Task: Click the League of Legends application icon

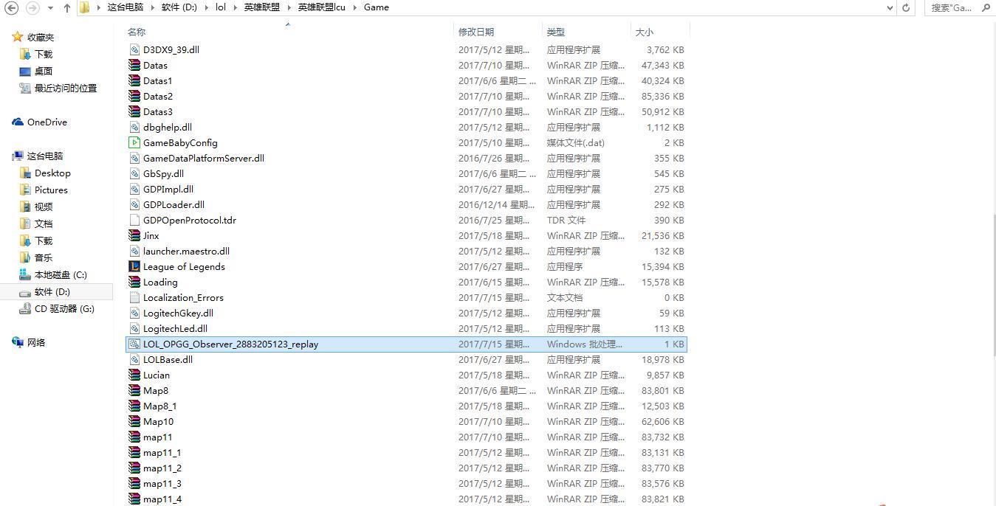Action: [134, 267]
